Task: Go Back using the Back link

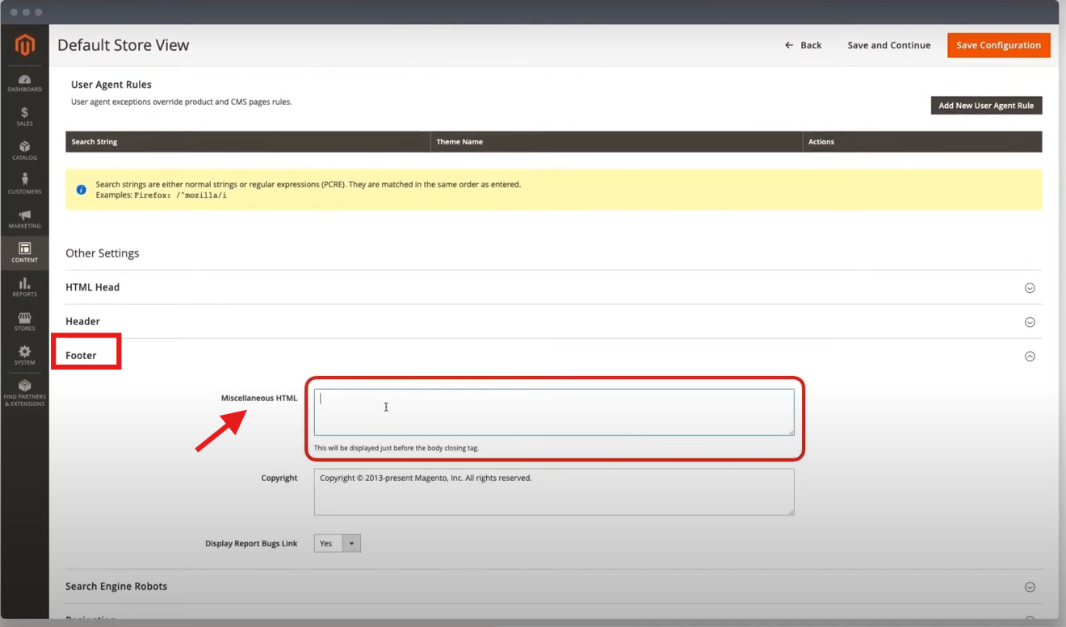Action: click(803, 45)
